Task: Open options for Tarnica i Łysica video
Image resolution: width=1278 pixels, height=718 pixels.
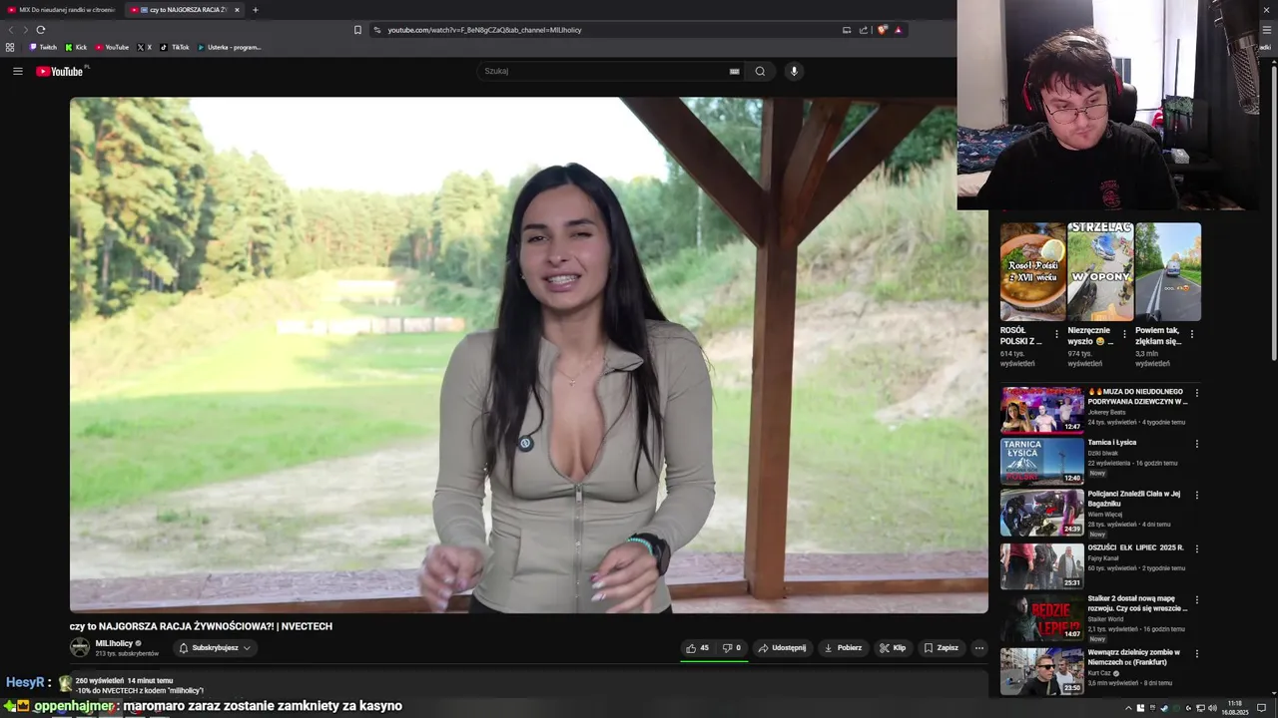Action: 1196,444
